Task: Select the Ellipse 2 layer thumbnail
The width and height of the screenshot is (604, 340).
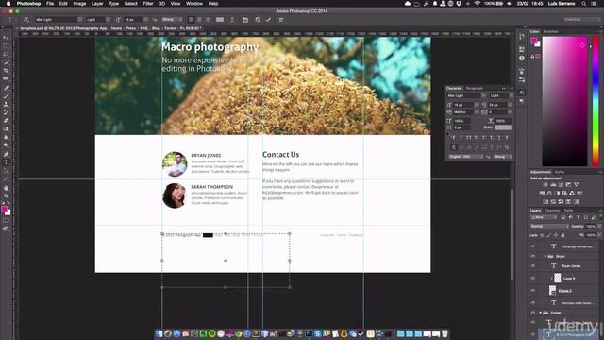Action: (552, 290)
